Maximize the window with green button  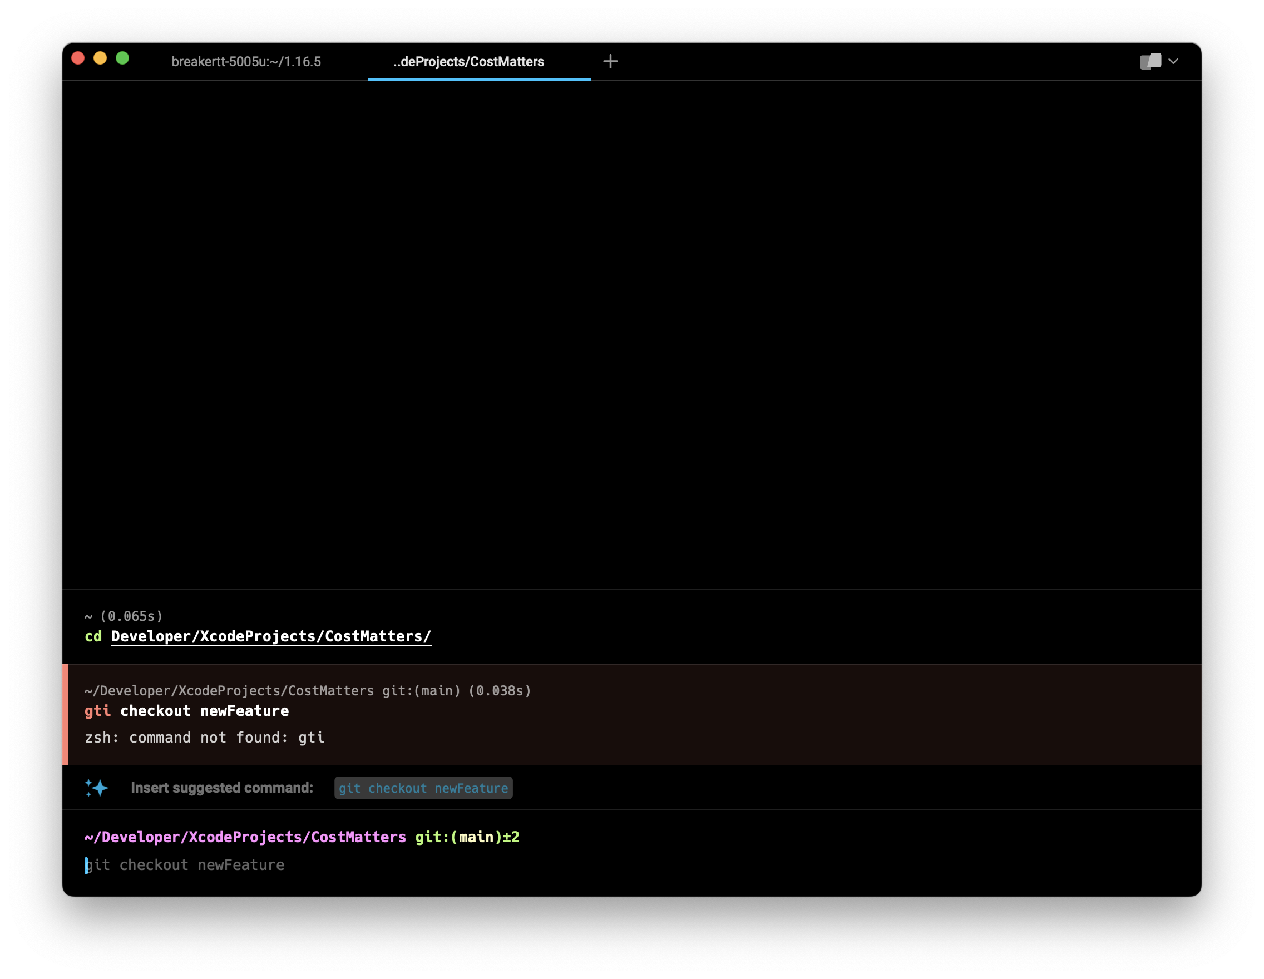pos(122,58)
